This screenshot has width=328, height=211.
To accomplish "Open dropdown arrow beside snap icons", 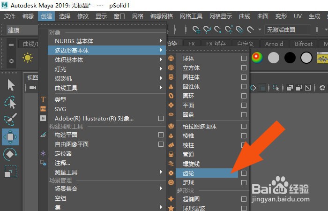I will tap(260, 30).
